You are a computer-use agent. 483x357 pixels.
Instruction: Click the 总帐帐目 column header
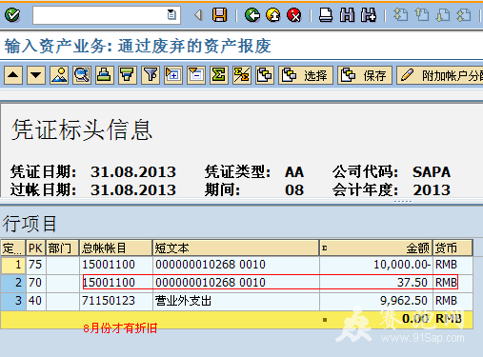(x=116, y=248)
